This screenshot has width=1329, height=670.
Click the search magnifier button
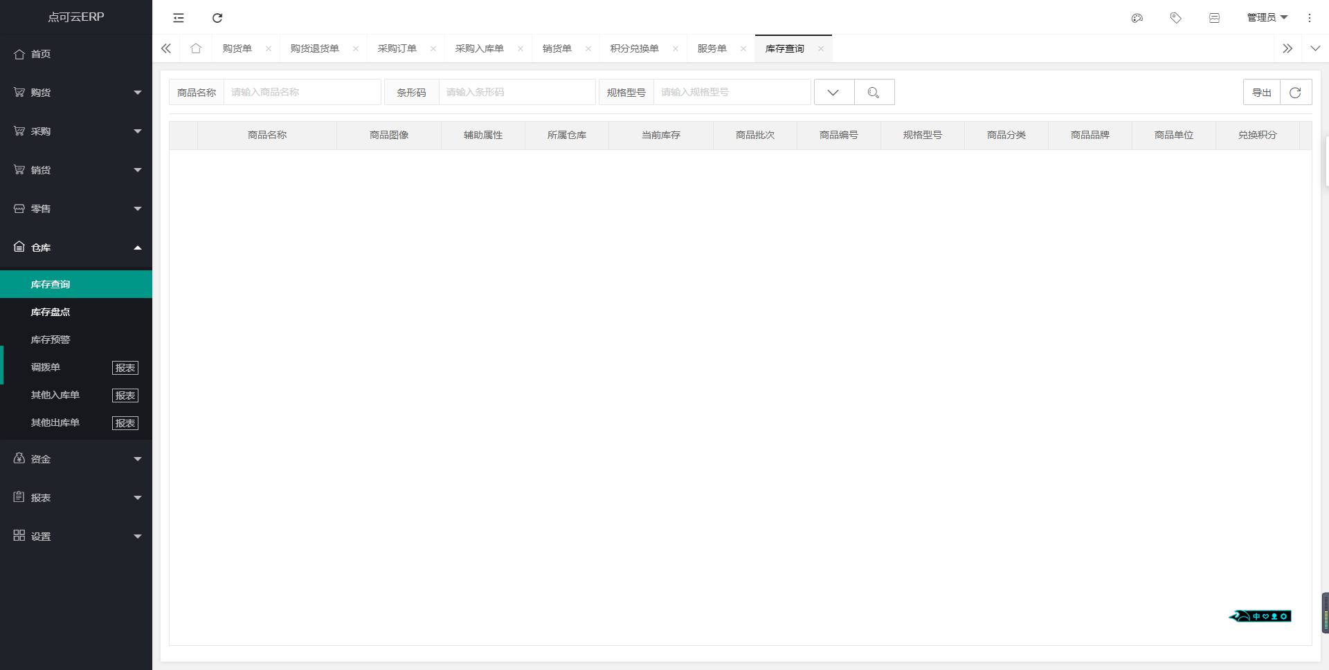tap(874, 93)
